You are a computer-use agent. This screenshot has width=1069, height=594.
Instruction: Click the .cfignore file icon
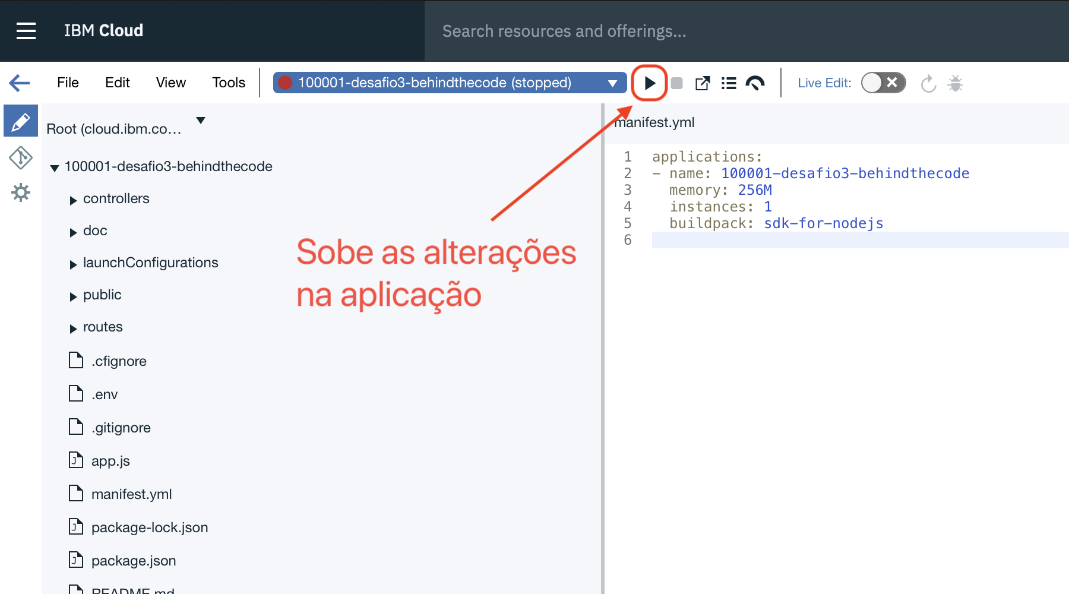[76, 360]
